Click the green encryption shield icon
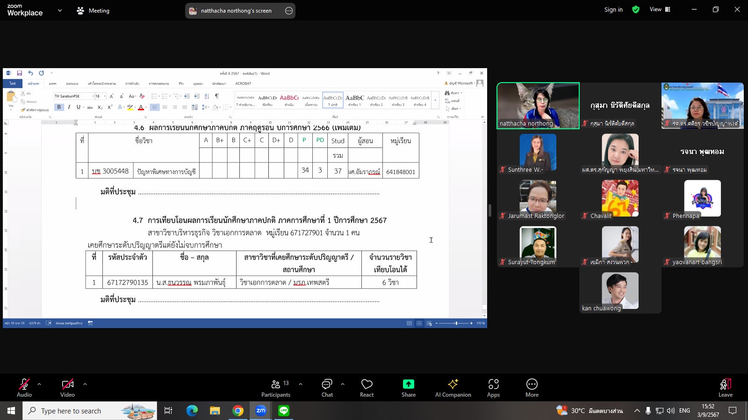The width and height of the screenshot is (748, 420). pos(636,9)
